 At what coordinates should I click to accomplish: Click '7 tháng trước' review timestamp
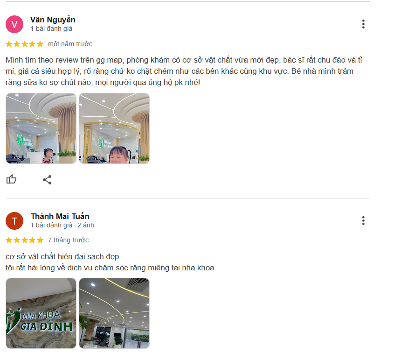[x=68, y=240]
